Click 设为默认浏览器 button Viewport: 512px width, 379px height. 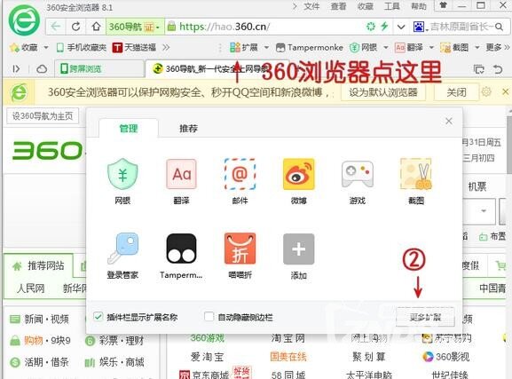coord(383,92)
